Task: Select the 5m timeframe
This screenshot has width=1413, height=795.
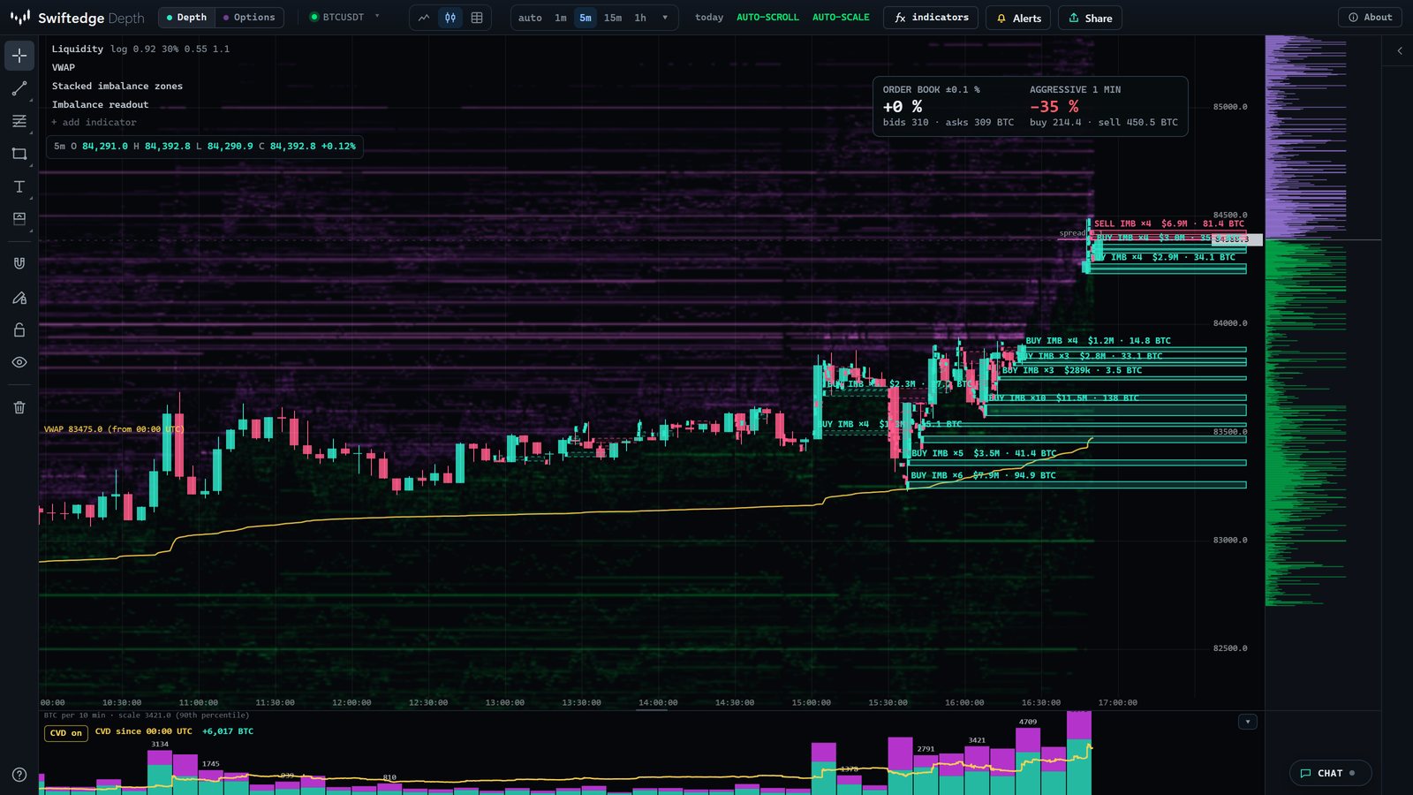Action: coord(586,18)
